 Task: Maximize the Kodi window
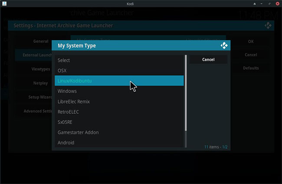(269, 4)
